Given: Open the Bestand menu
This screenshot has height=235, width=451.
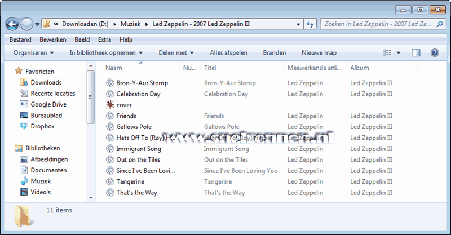Looking at the screenshot, I should (x=20, y=39).
